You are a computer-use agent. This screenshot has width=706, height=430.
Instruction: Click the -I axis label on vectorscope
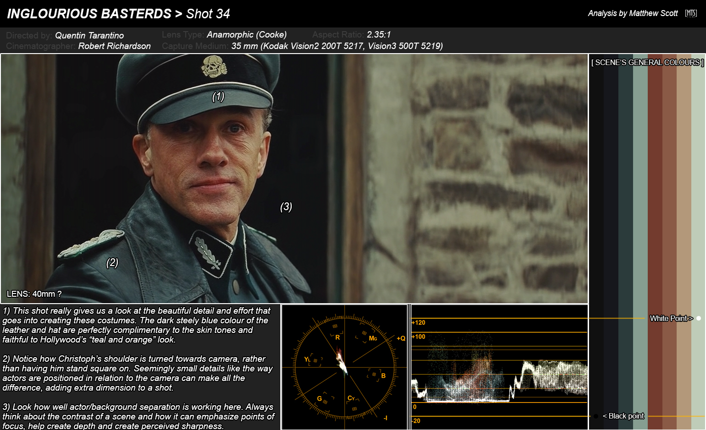coord(385,418)
